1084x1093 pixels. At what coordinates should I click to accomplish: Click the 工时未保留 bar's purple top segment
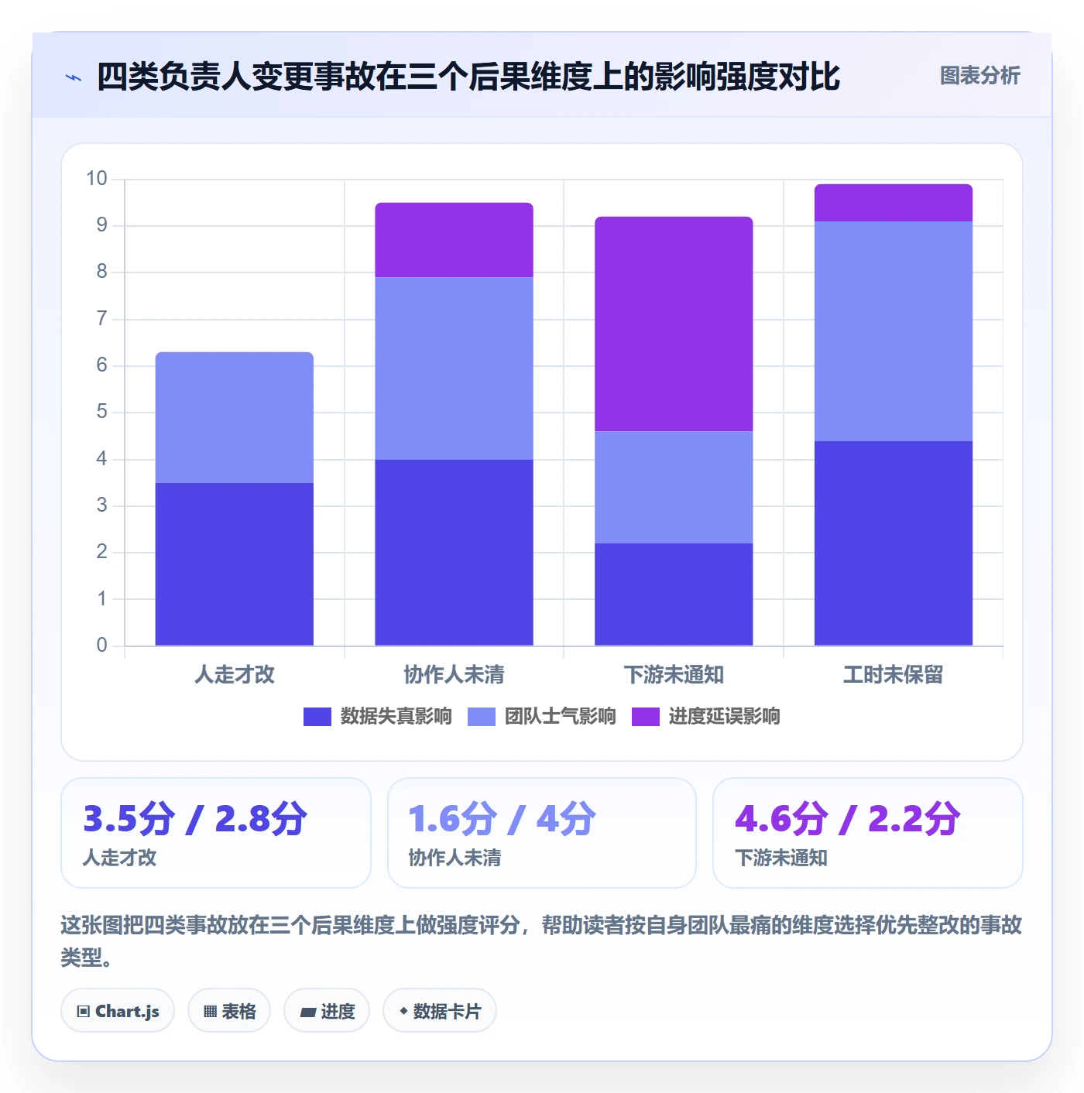click(894, 203)
